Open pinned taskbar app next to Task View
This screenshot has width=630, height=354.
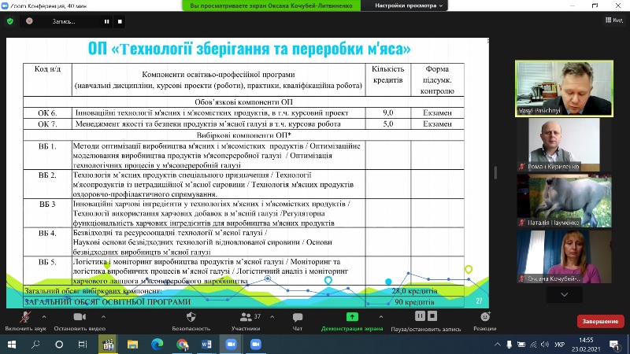click(108, 345)
